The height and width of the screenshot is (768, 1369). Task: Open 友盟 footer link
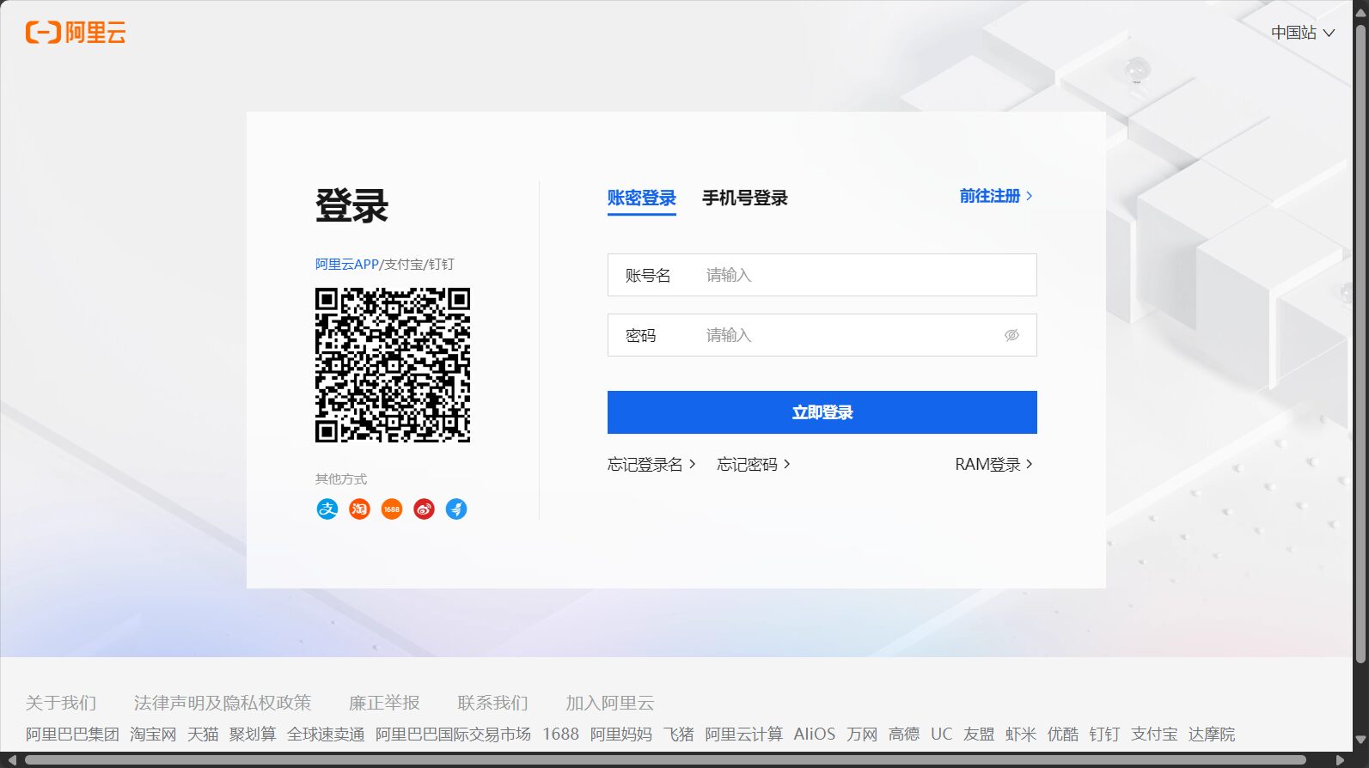point(979,734)
